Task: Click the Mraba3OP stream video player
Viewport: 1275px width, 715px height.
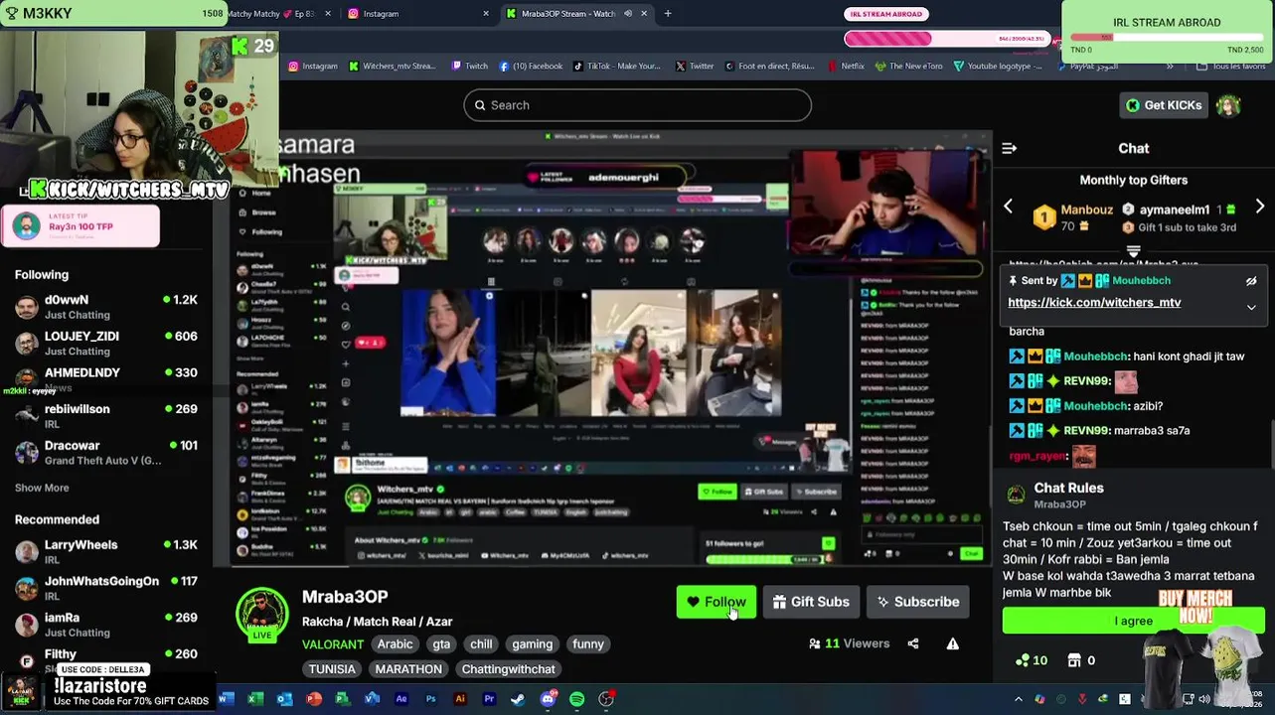Action: tap(612, 350)
